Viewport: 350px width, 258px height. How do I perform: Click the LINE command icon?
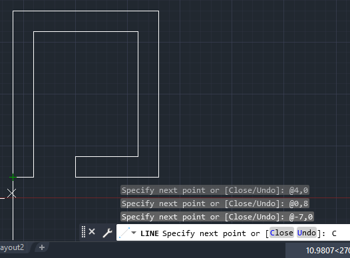124,233
